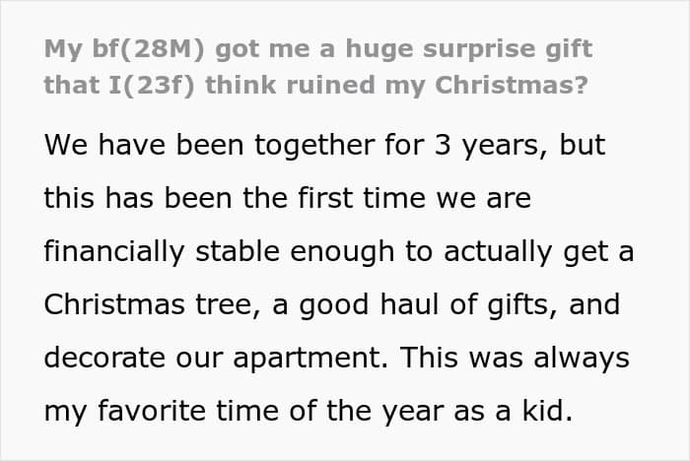Click the phrase "This was always"

tap(515, 358)
